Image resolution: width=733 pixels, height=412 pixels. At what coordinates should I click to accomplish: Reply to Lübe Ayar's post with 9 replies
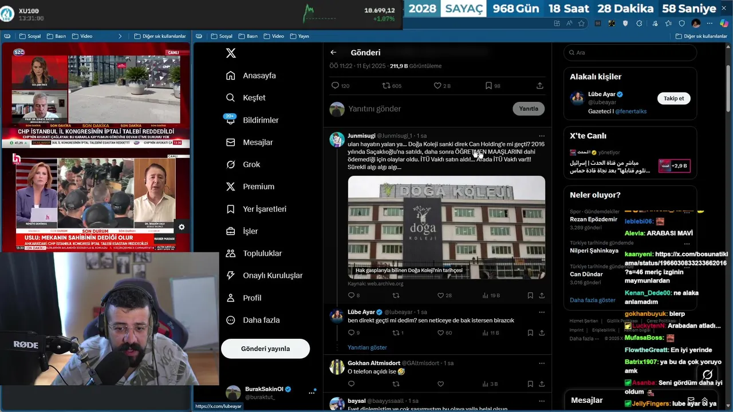point(354,332)
